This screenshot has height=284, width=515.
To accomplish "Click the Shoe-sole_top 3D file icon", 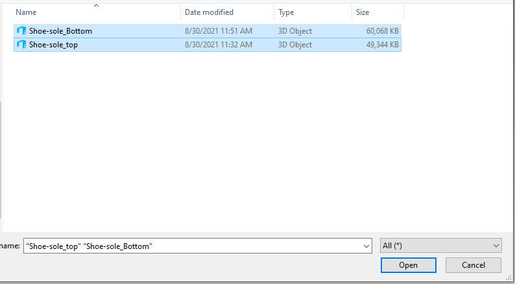I will pos(21,44).
